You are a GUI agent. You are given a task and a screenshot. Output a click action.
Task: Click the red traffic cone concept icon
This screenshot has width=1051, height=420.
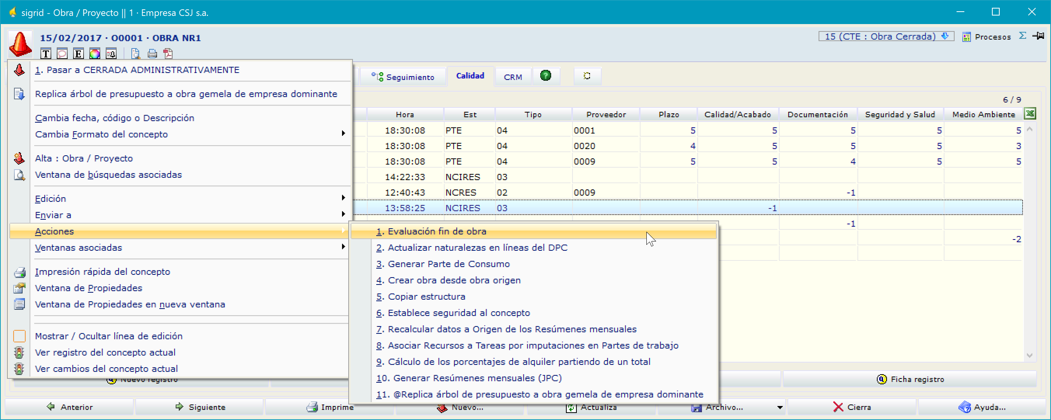pos(20,43)
